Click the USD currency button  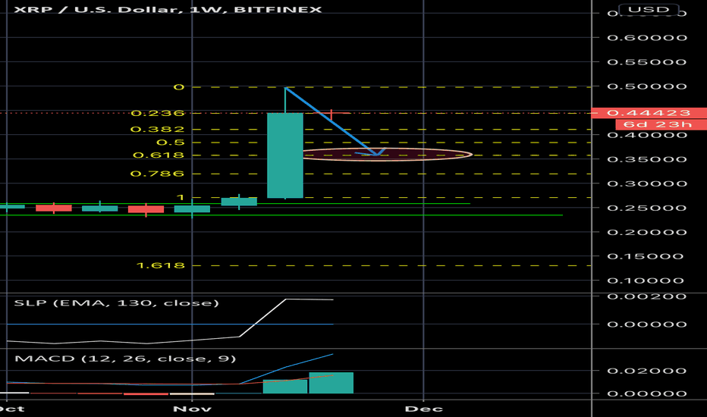[649, 9]
